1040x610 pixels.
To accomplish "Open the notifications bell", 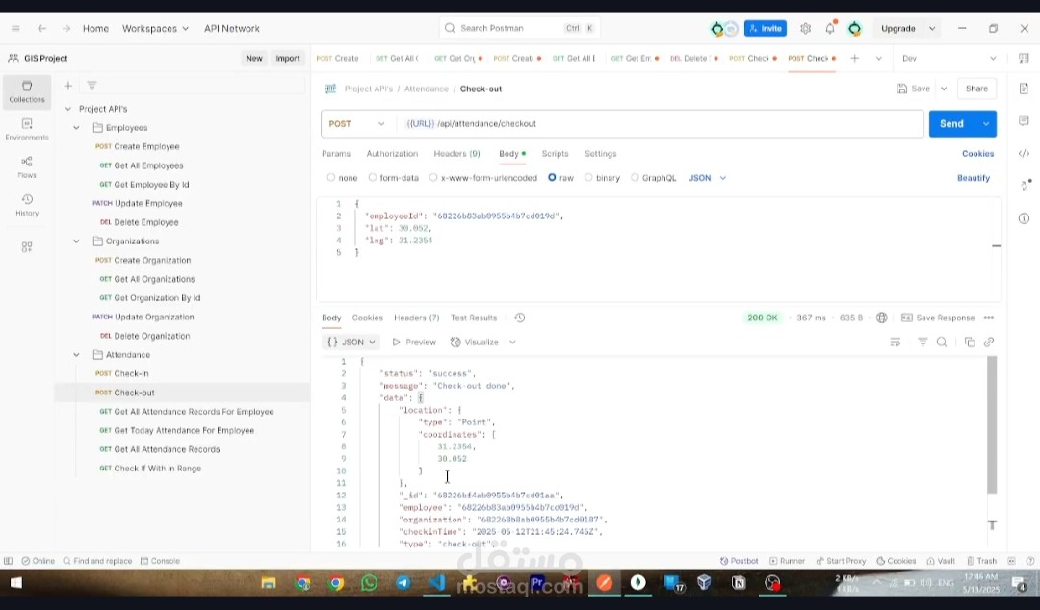I will [830, 29].
